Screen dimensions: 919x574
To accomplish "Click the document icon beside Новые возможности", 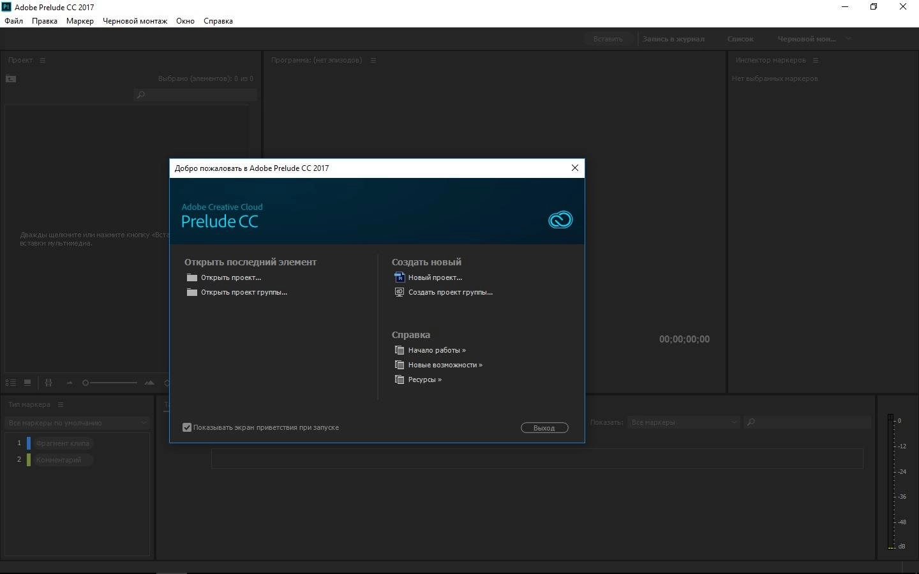I will pos(400,365).
